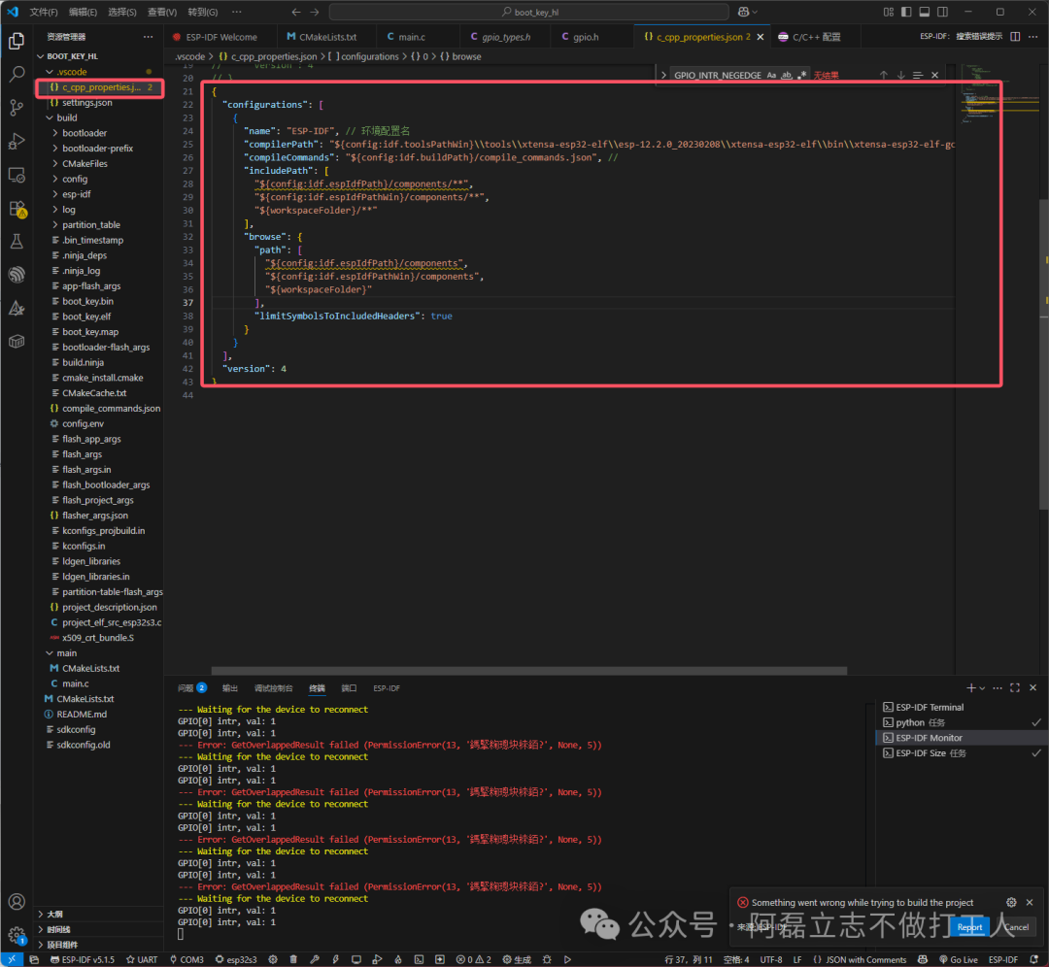This screenshot has width=1049, height=967.
Task: Open the Search view in activity bar
Action: 17,74
